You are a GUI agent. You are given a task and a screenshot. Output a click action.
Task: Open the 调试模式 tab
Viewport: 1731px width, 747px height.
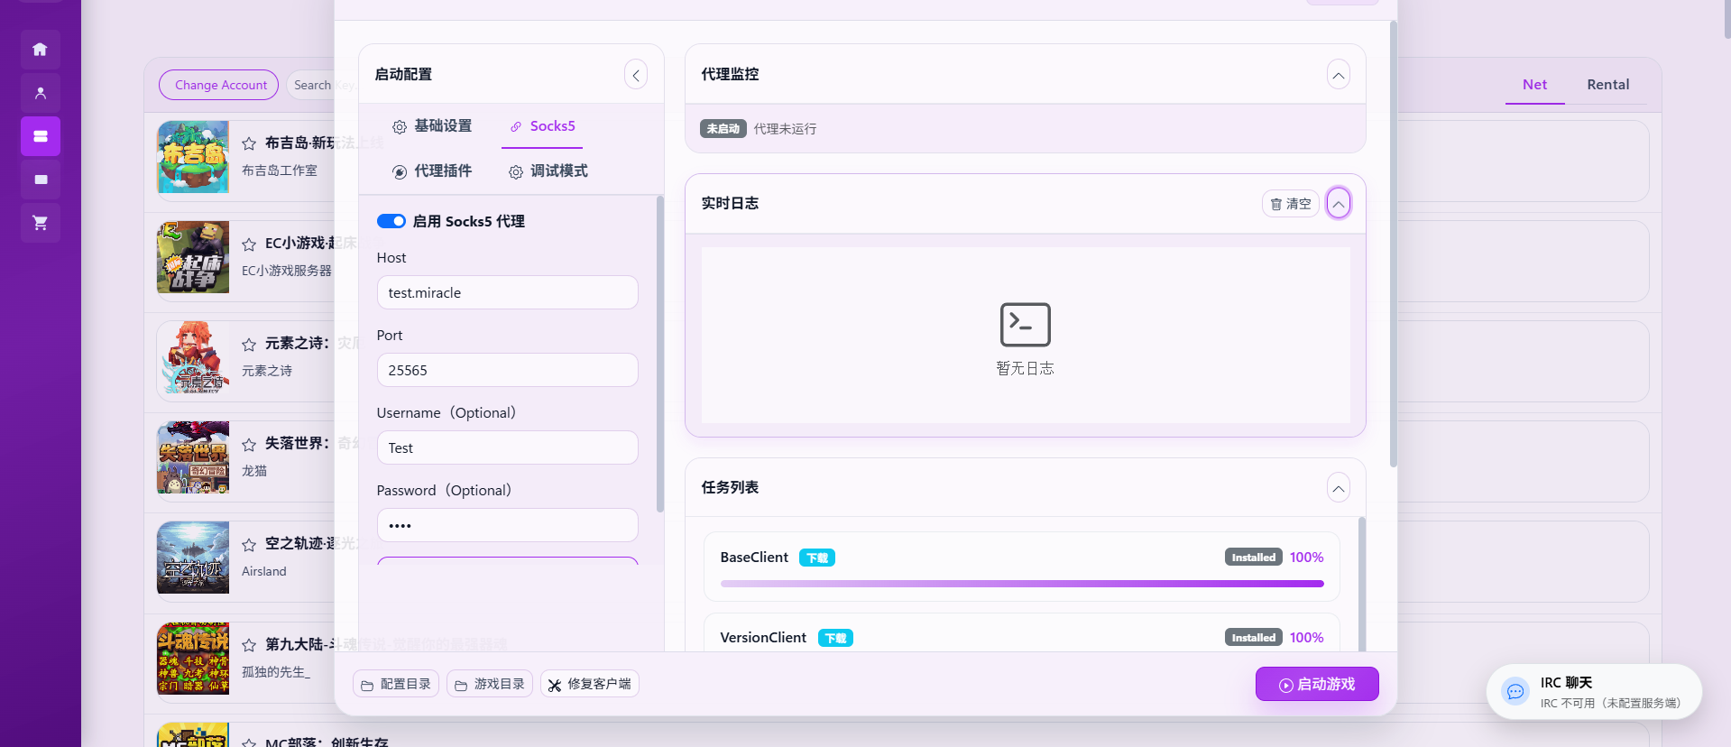(548, 171)
